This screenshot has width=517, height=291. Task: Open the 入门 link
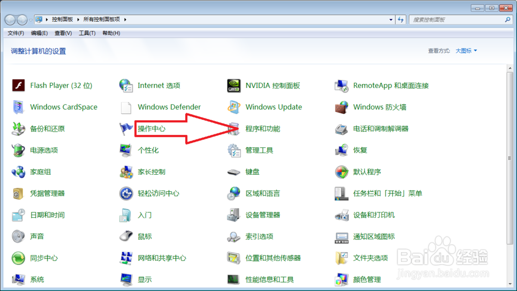(145, 215)
